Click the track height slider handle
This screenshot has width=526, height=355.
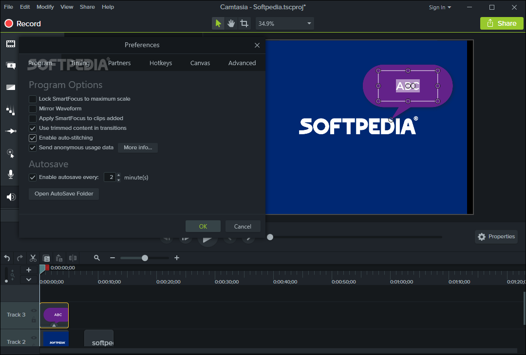tap(6, 281)
